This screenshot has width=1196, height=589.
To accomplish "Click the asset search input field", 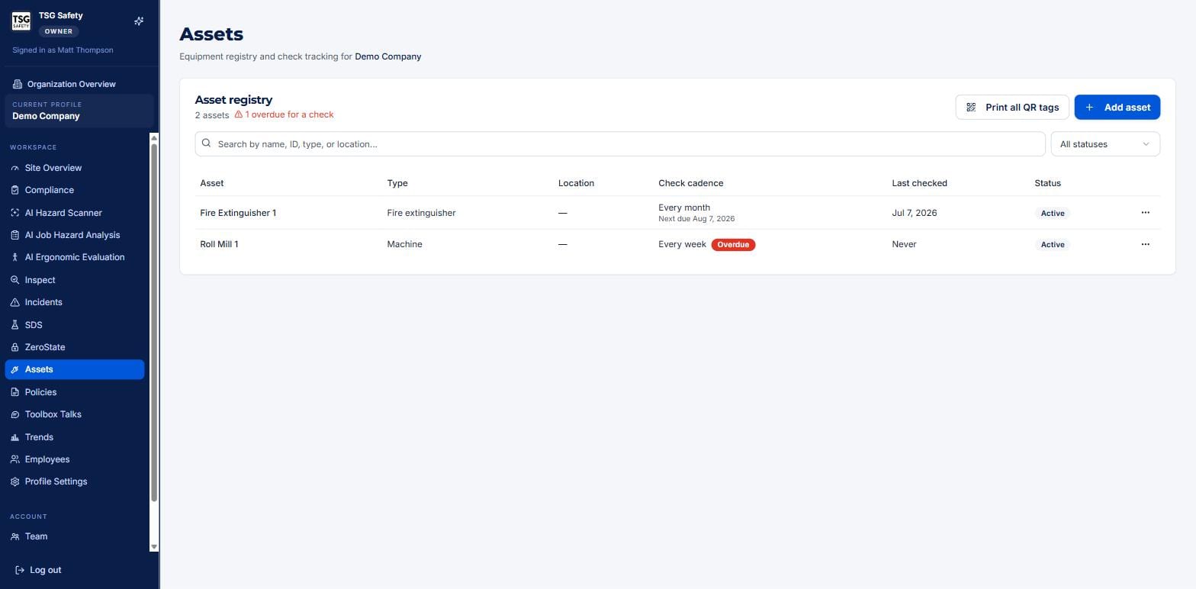I will click(x=620, y=144).
